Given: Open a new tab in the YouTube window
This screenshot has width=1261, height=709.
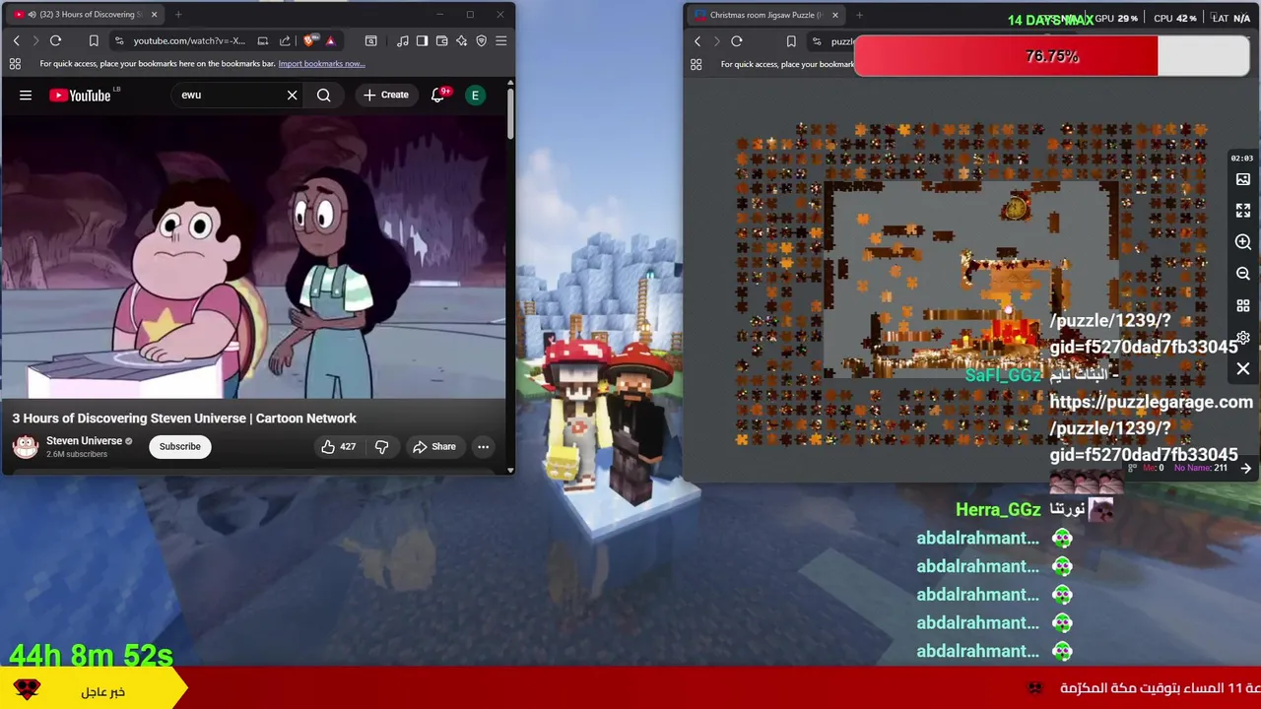Looking at the screenshot, I should pyautogui.click(x=178, y=15).
